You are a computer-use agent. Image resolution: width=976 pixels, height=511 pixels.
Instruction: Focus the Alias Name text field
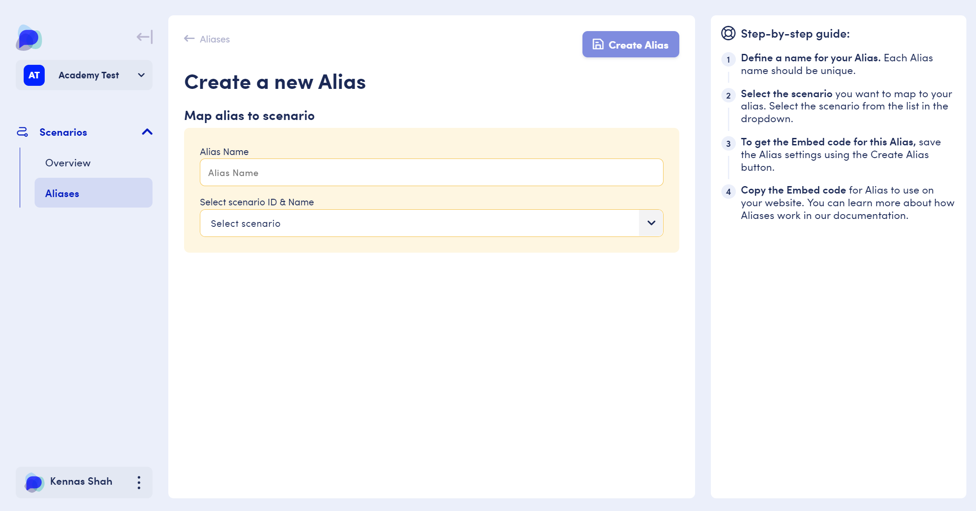[x=431, y=173]
